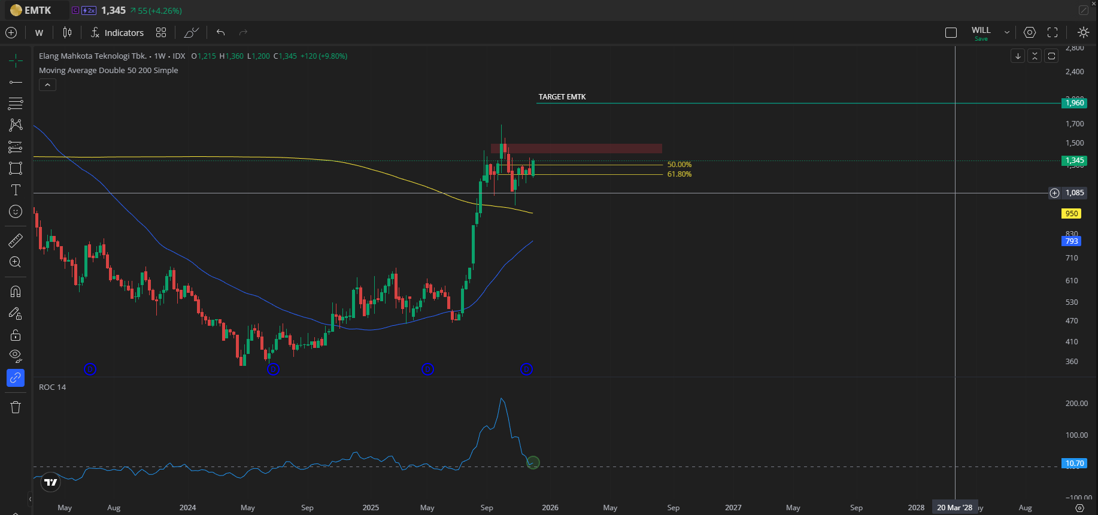Toggle the highlighted link drawings button

(16, 378)
